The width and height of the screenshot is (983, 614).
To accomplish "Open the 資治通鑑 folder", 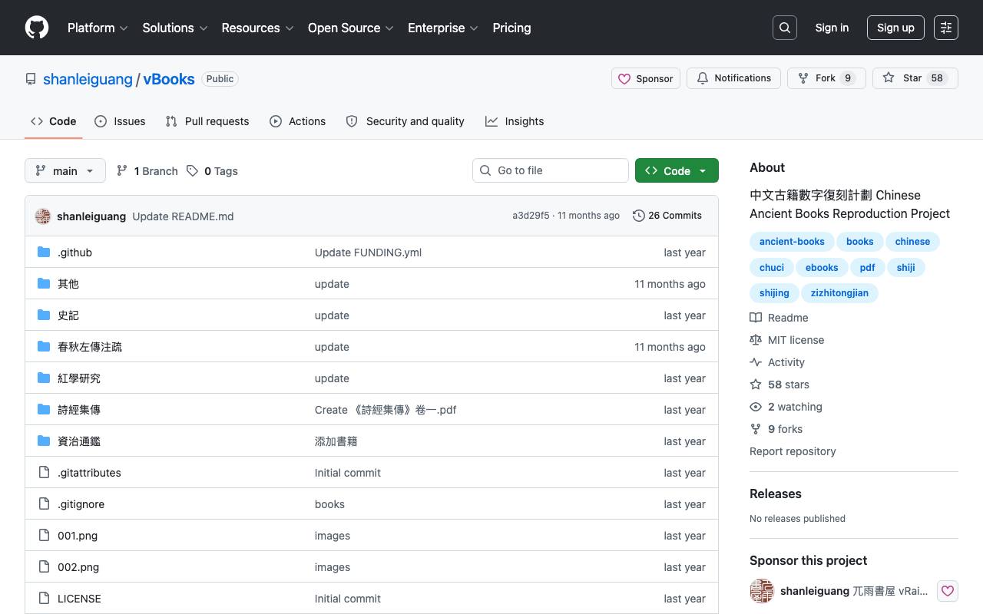I will [79, 441].
